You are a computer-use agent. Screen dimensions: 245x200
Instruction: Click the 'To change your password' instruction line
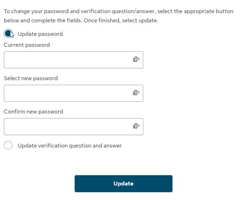click(x=119, y=11)
